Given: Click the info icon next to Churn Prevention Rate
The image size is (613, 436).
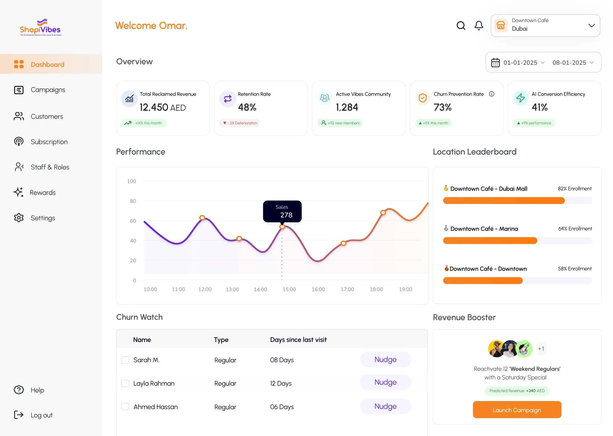Looking at the screenshot, I should [492, 94].
